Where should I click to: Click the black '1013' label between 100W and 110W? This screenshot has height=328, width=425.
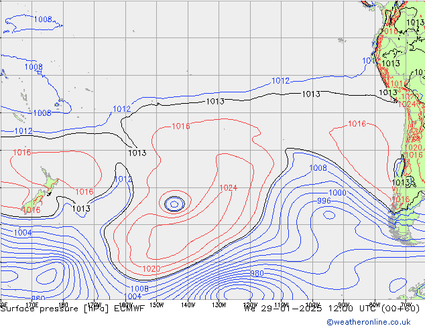point(311,94)
